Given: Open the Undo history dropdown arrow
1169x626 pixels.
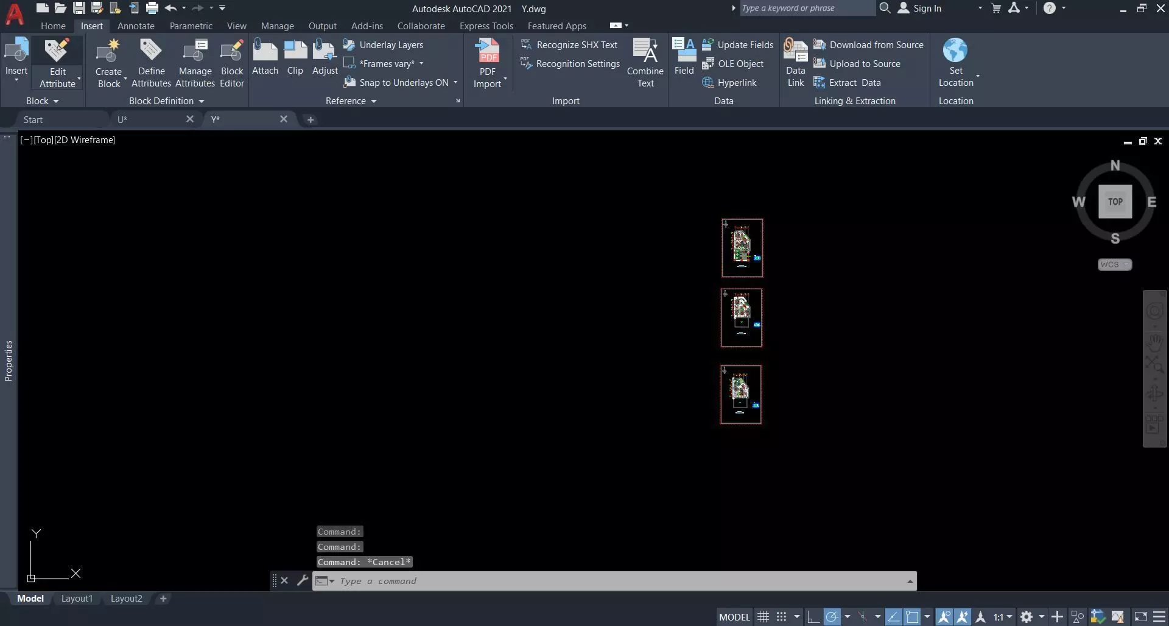Looking at the screenshot, I should pyautogui.click(x=184, y=8).
